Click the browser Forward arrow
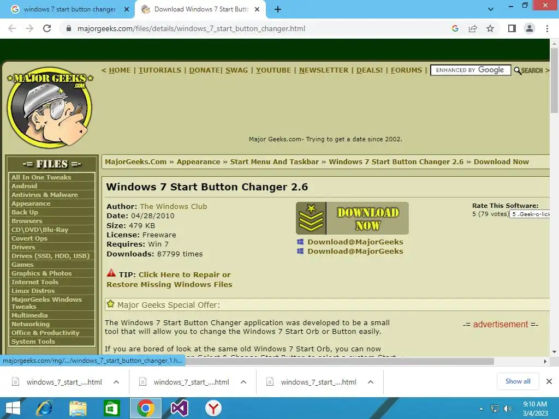Viewport: 559px width, 419px height. (x=29, y=28)
